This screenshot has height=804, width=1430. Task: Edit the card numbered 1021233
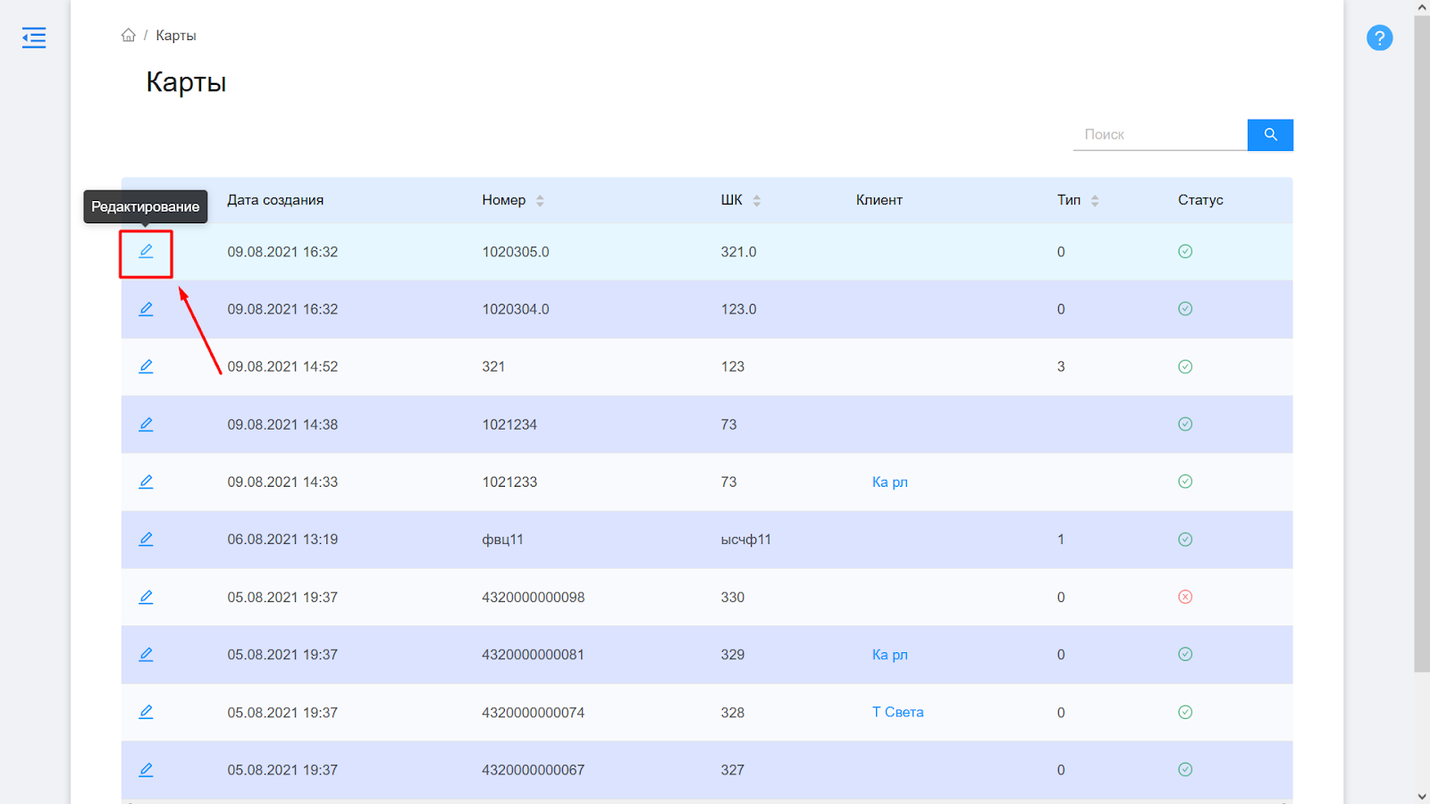pyautogui.click(x=146, y=482)
